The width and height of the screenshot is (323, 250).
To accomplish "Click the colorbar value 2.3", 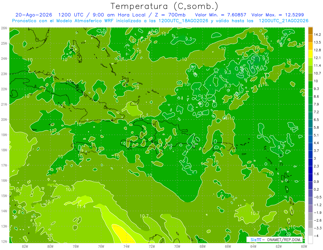I will [317, 166].
